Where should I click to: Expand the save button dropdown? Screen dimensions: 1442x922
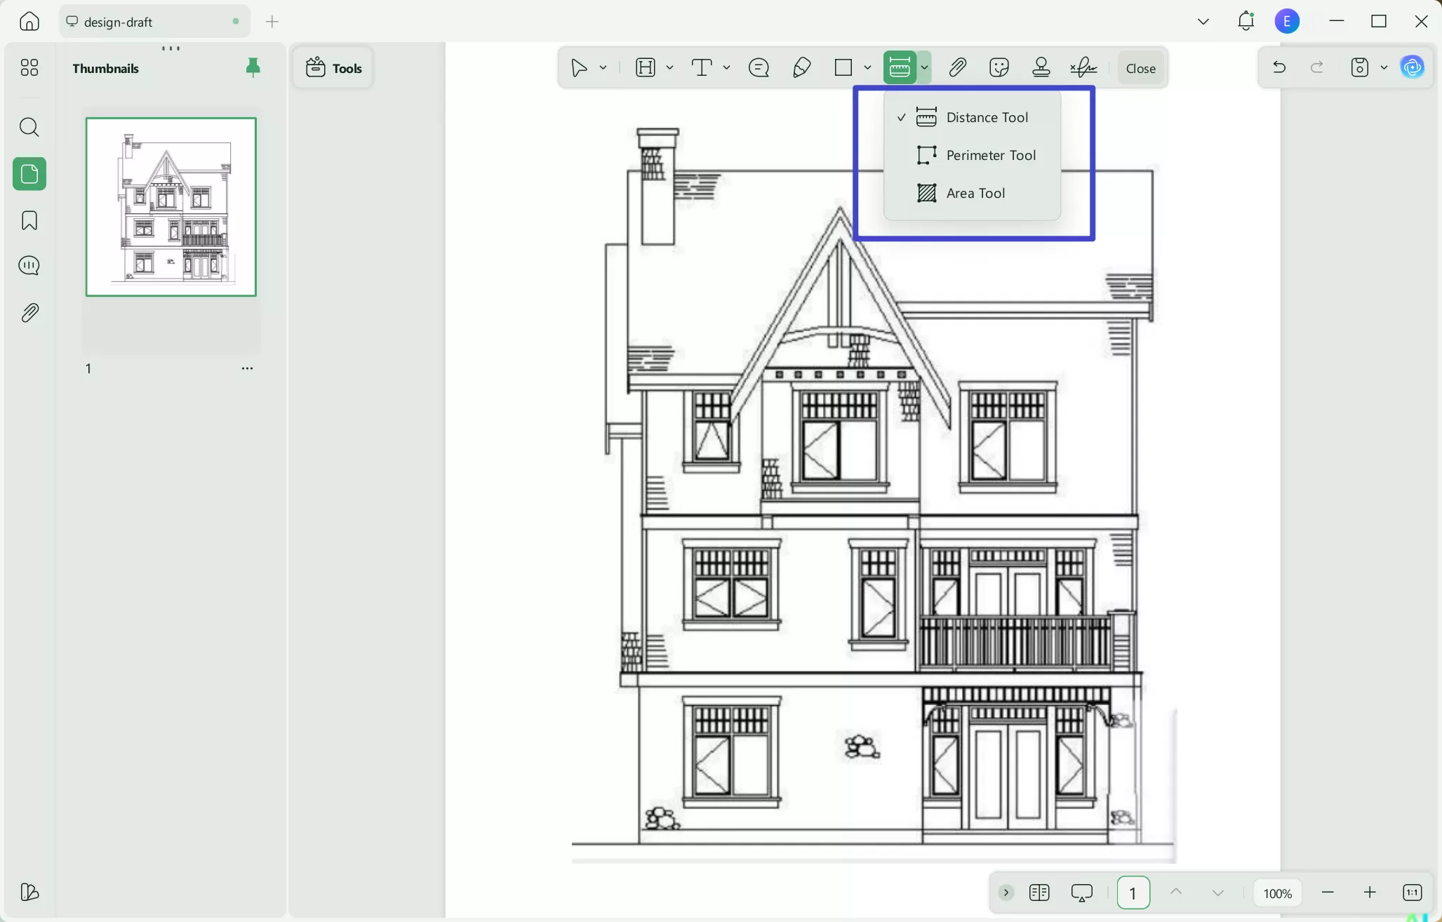click(x=1383, y=67)
